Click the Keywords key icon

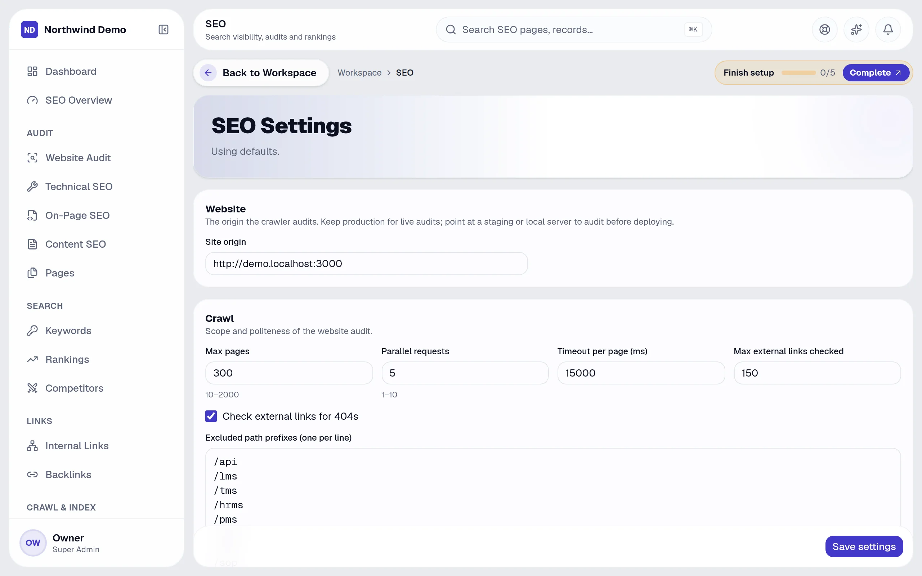[x=32, y=331]
